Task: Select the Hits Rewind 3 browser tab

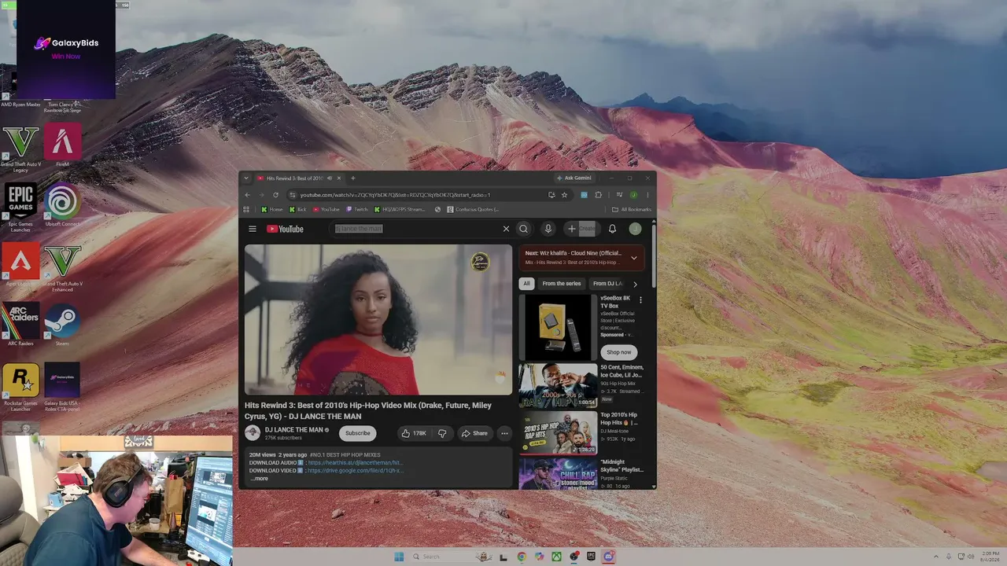Action: tap(299, 178)
